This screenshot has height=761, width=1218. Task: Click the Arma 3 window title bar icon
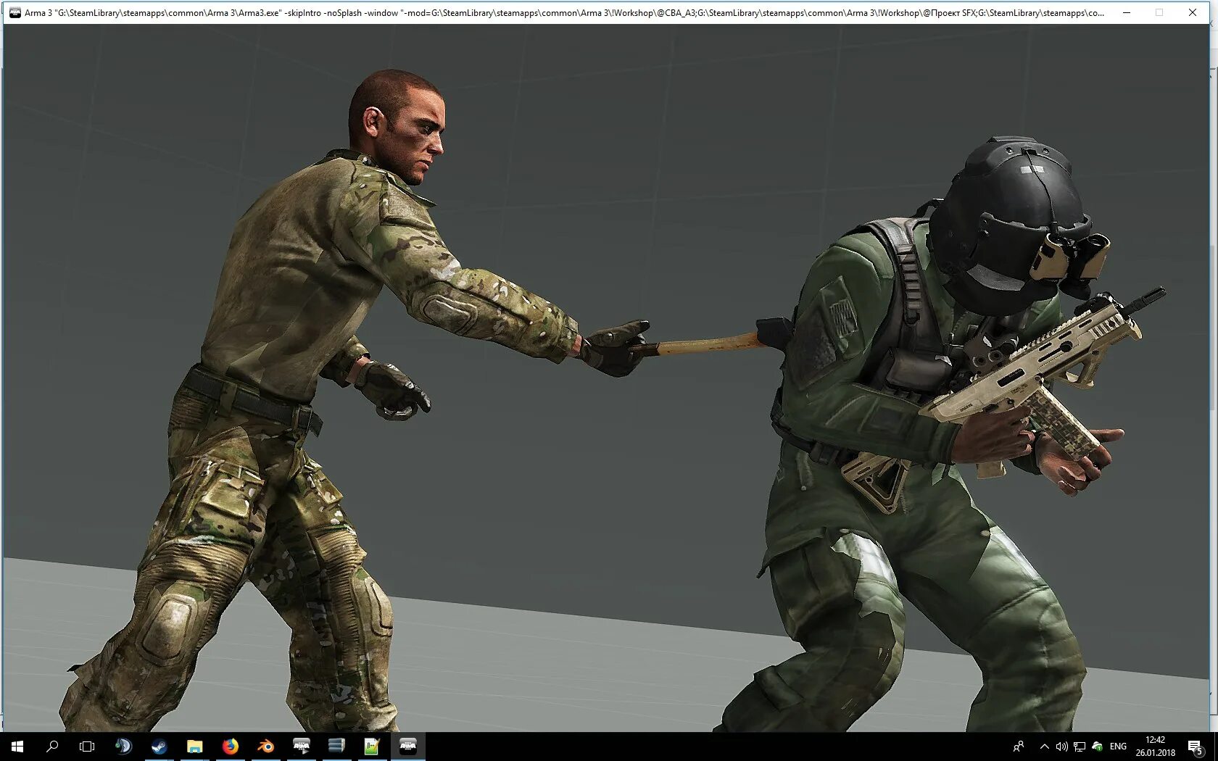(14, 12)
